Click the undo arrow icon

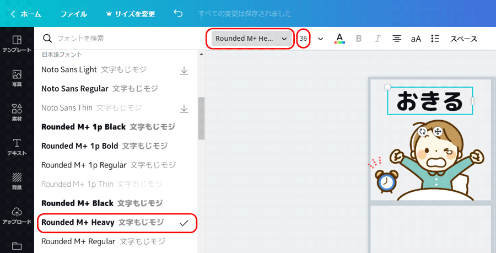[x=179, y=14]
